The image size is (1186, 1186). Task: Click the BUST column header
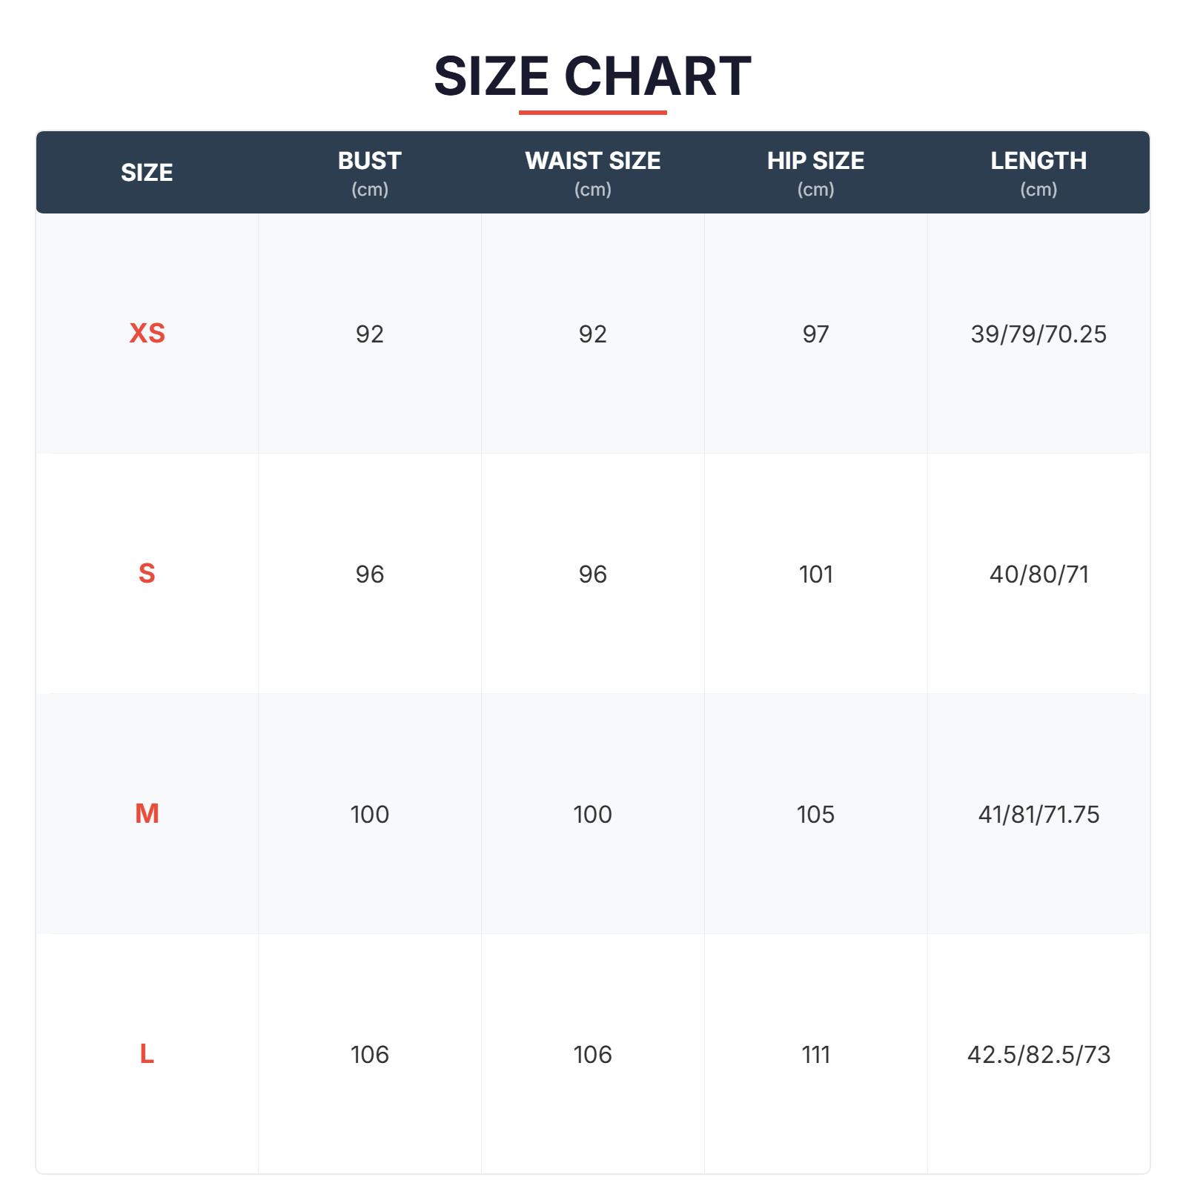click(x=369, y=161)
